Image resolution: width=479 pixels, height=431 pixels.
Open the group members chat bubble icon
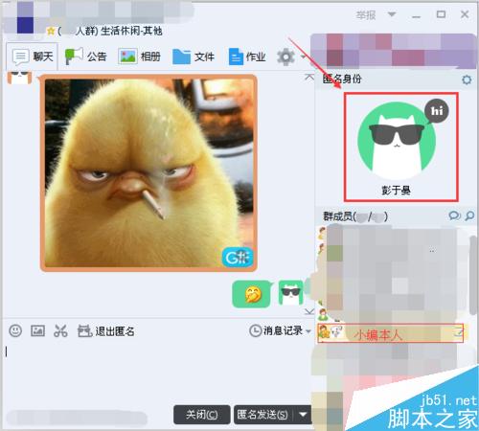454,215
